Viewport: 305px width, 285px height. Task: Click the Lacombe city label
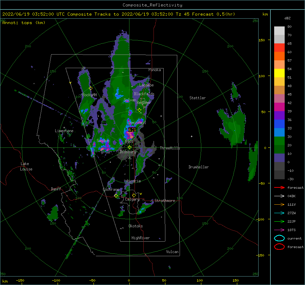[x=146, y=85]
